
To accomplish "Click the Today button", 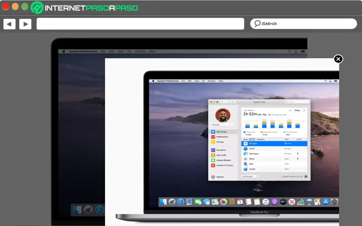I will [297, 110].
